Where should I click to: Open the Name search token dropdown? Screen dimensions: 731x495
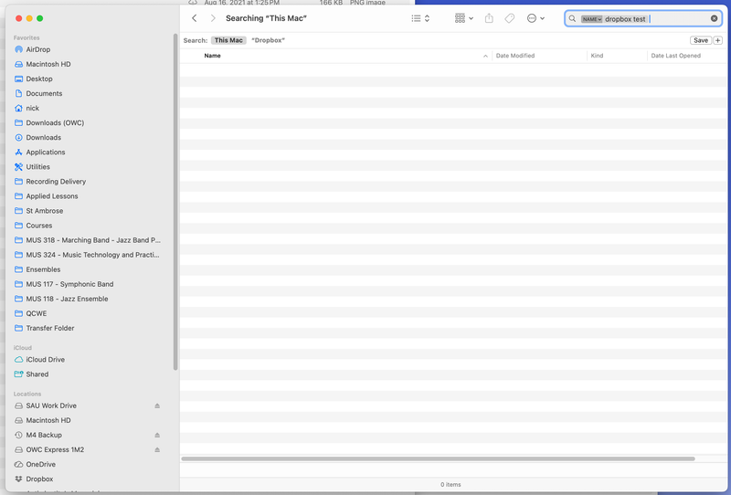tap(592, 19)
